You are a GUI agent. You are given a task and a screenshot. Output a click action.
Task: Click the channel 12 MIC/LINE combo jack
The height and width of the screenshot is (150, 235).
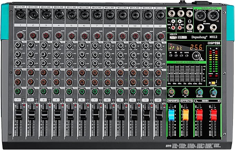[x=160, y=15]
